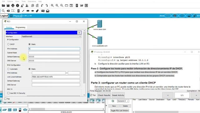Image resolution: width=200 pixels, height=113 pixels.
Task: Open the Scenario 0 dropdown
Action: pos(123,101)
